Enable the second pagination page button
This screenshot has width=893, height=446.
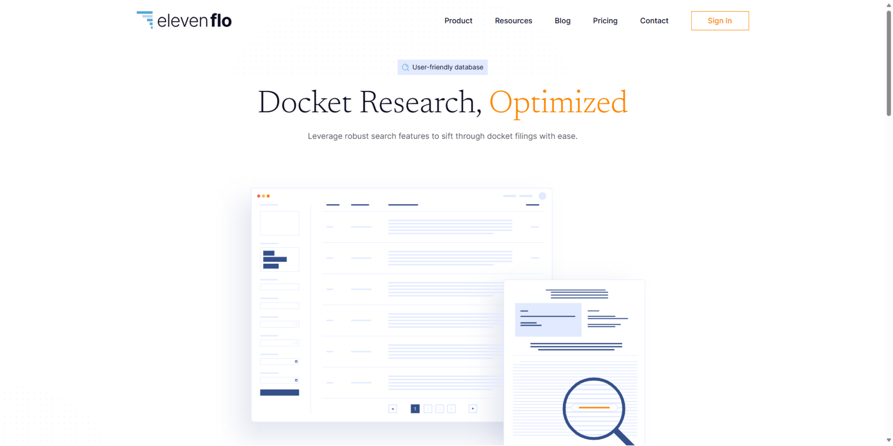(x=428, y=409)
